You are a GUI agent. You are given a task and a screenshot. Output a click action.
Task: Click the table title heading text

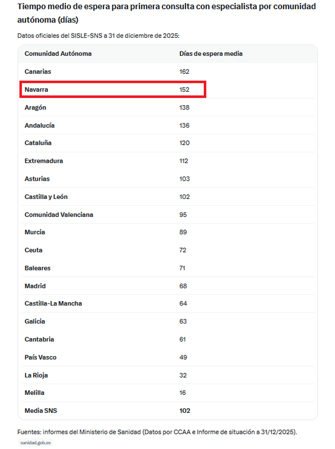pos(166,13)
